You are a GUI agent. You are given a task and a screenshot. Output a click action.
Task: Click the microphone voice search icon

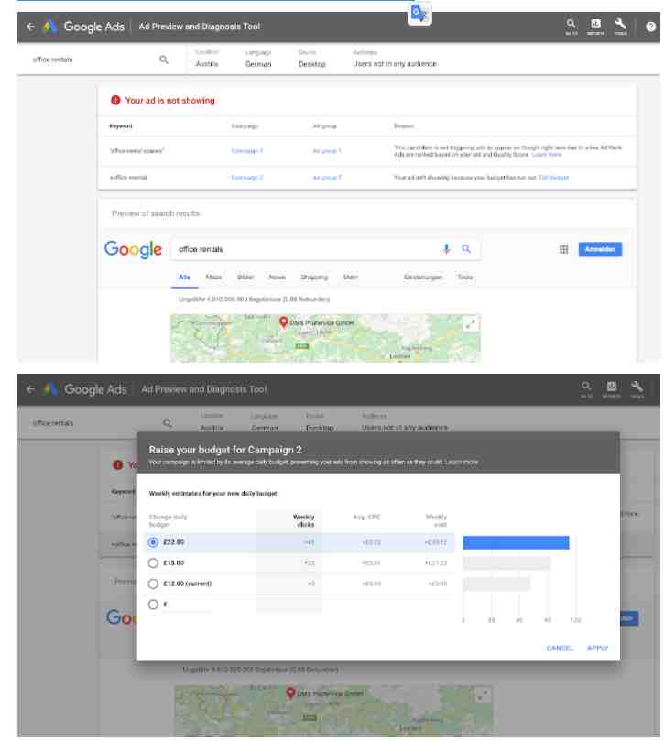pyautogui.click(x=446, y=248)
